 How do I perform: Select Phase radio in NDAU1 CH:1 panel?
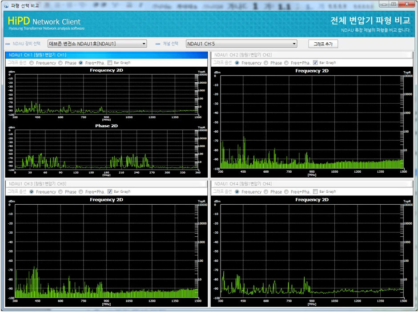[60, 63]
